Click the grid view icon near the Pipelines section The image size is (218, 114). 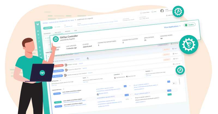(x=174, y=83)
